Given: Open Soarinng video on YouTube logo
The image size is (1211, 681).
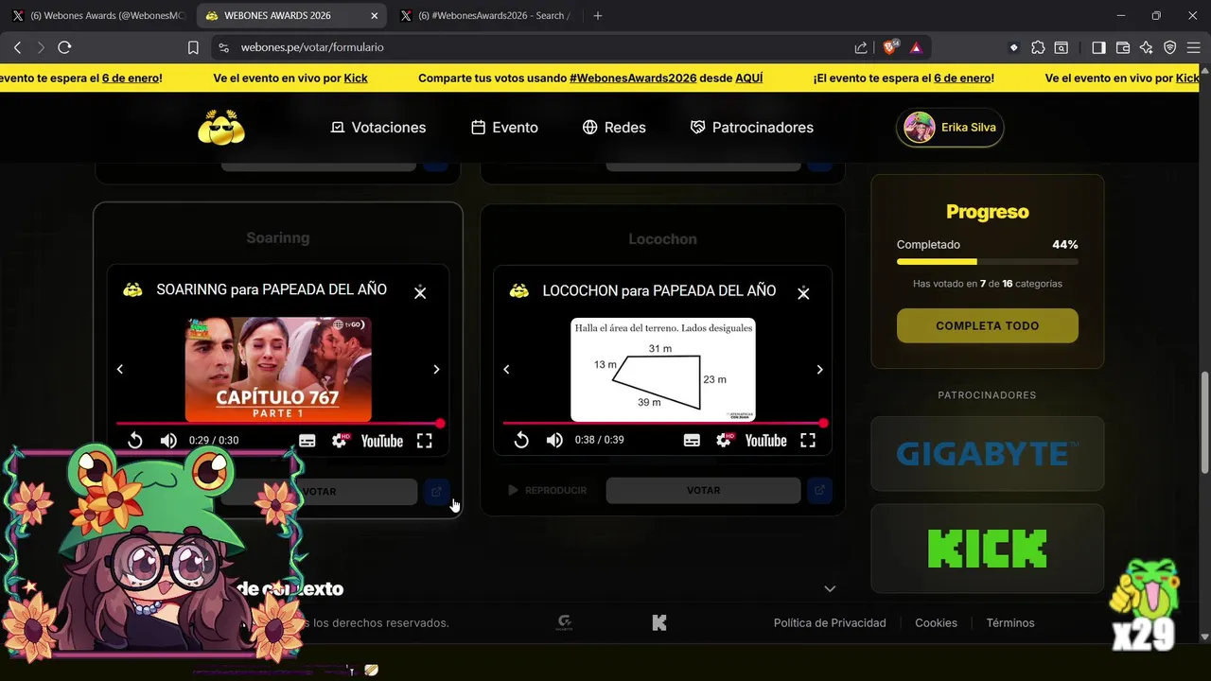Looking at the screenshot, I should pyautogui.click(x=382, y=441).
